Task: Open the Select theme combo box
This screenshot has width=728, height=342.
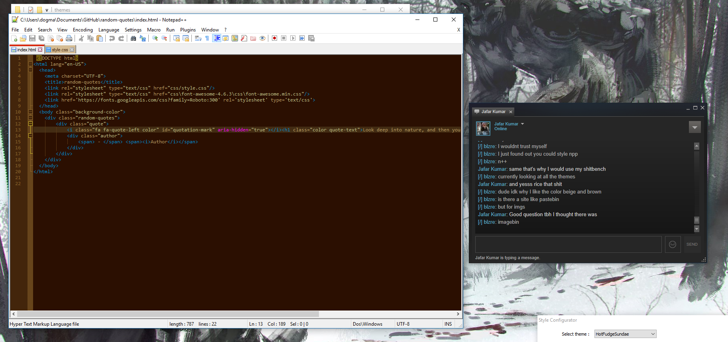Action: 625,334
